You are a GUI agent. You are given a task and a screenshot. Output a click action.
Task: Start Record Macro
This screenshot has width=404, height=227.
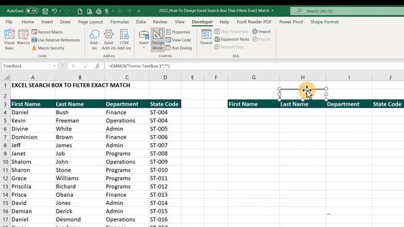click(x=47, y=32)
